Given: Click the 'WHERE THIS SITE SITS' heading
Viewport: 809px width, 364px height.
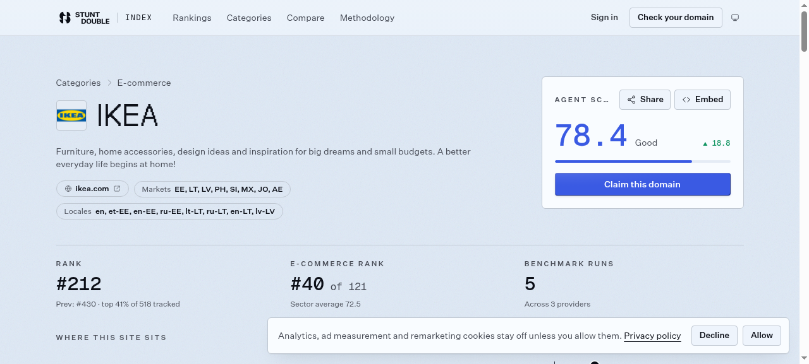Looking at the screenshot, I should pos(111,338).
